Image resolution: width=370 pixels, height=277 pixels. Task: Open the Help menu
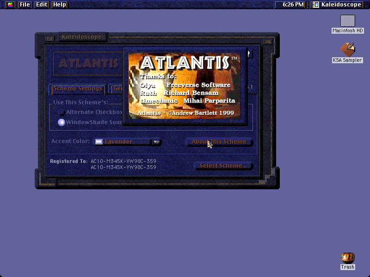pyautogui.click(x=59, y=5)
